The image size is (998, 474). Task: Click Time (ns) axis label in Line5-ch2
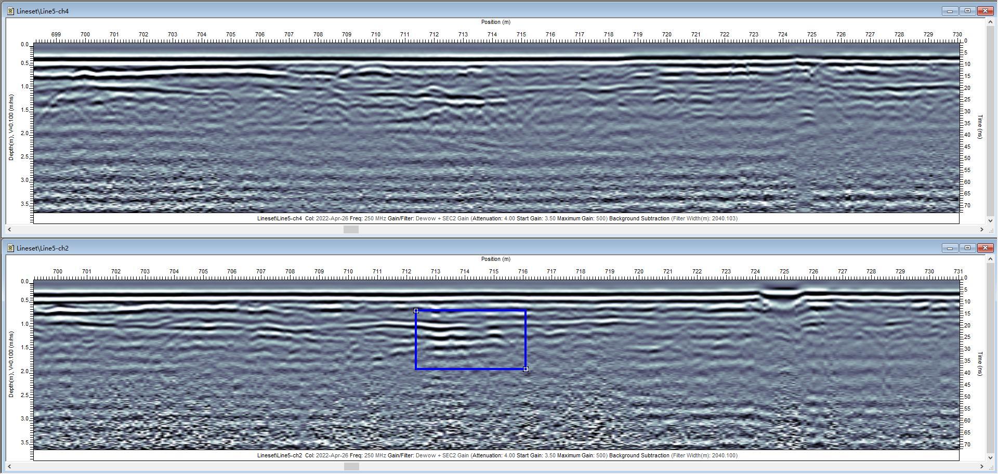coord(980,364)
